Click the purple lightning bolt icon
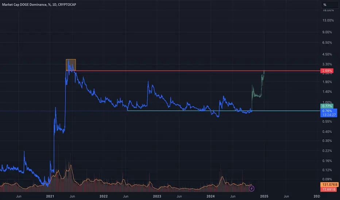The image size is (340, 200). 251,188
